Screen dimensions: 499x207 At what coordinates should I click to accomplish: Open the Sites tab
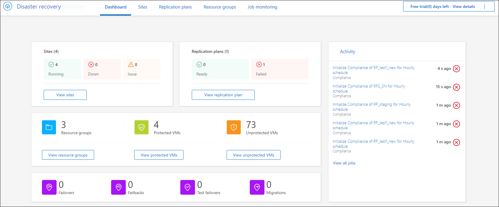point(143,7)
